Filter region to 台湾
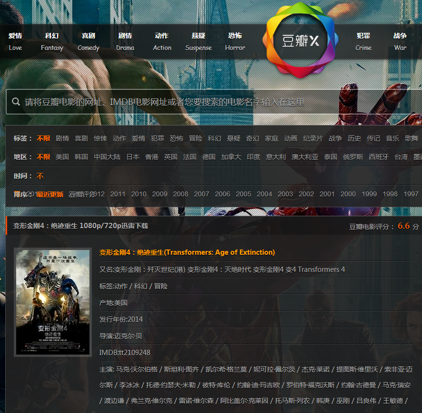Image resolution: width=422 pixels, height=413 pixels. pos(401,157)
